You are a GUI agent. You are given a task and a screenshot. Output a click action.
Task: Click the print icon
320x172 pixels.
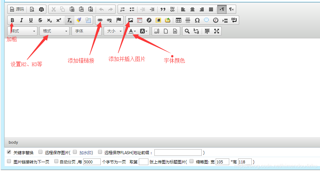pyautogui.click(x=41, y=9)
